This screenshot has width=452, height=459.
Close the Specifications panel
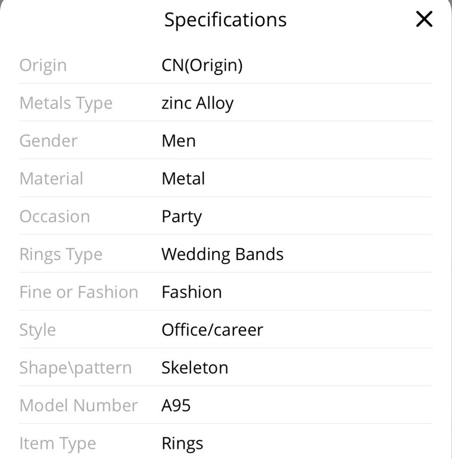pos(424,19)
